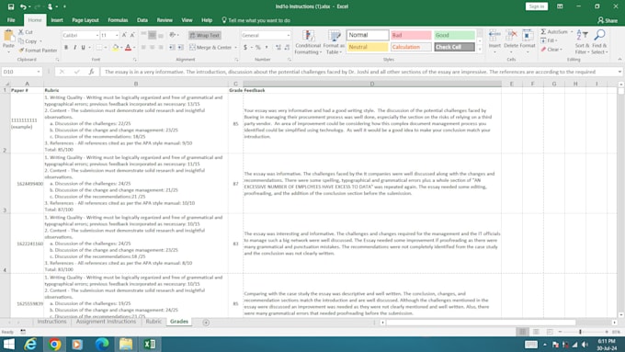
Task: Apply the Neutral cell style
Action: pos(368,47)
